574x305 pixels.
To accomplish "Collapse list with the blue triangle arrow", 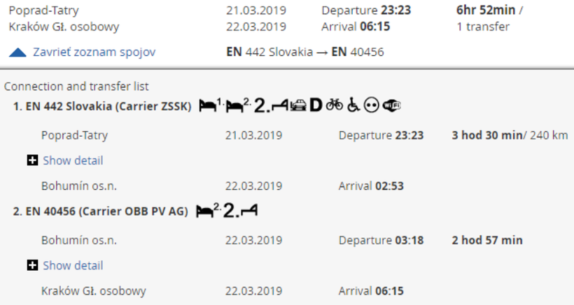I will (x=17, y=52).
